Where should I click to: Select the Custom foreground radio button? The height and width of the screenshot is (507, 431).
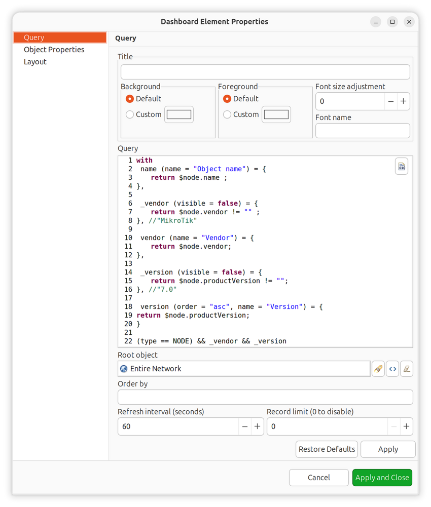coord(227,114)
